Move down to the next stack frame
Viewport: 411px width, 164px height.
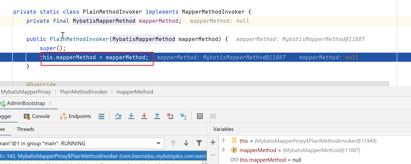tap(186, 143)
